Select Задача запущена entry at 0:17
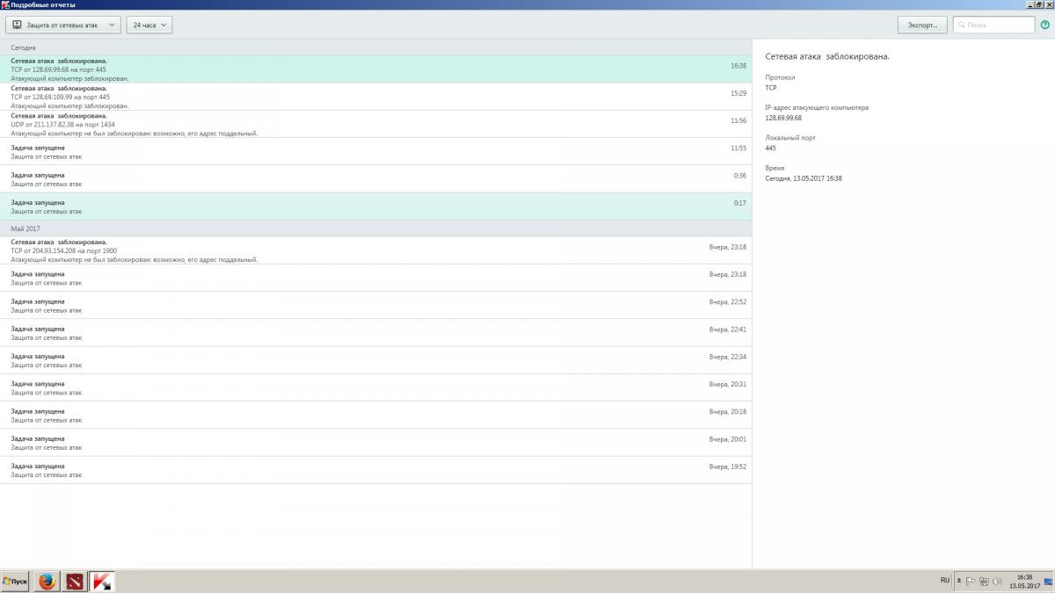Viewport: 1055px width, 593px height. pos(376,206)
